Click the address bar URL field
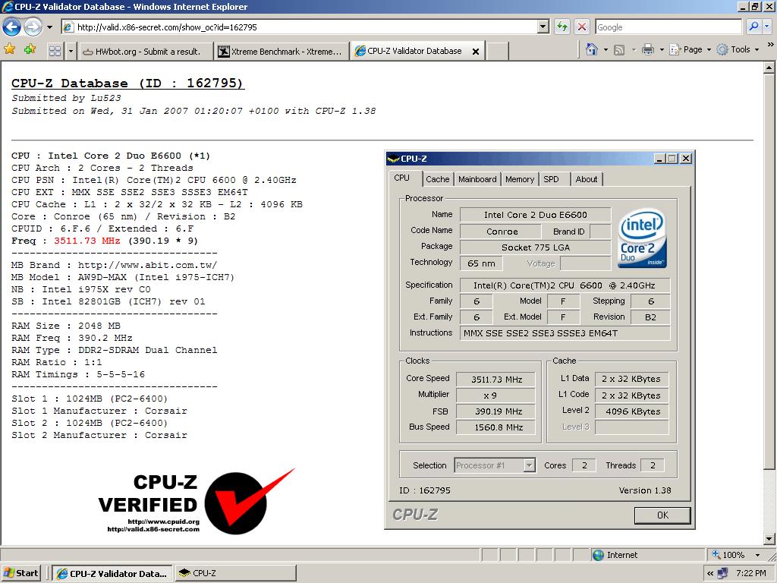 coord(299,27)
